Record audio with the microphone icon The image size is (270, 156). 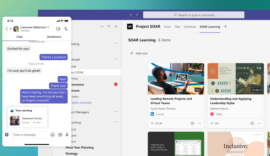point(67,134)
